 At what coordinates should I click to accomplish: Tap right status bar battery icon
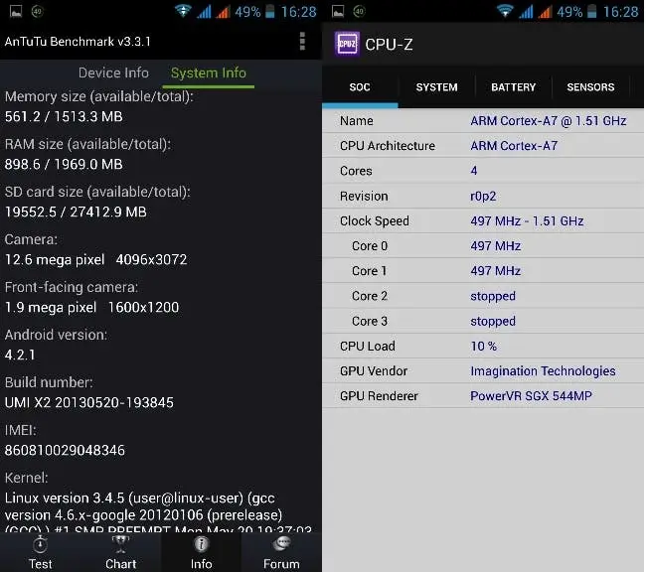[x=591, y=11]
